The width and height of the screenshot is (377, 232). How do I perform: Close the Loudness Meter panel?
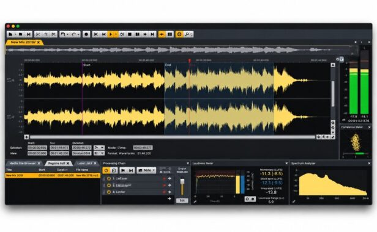pyautogui.click(x=286, y=164)
